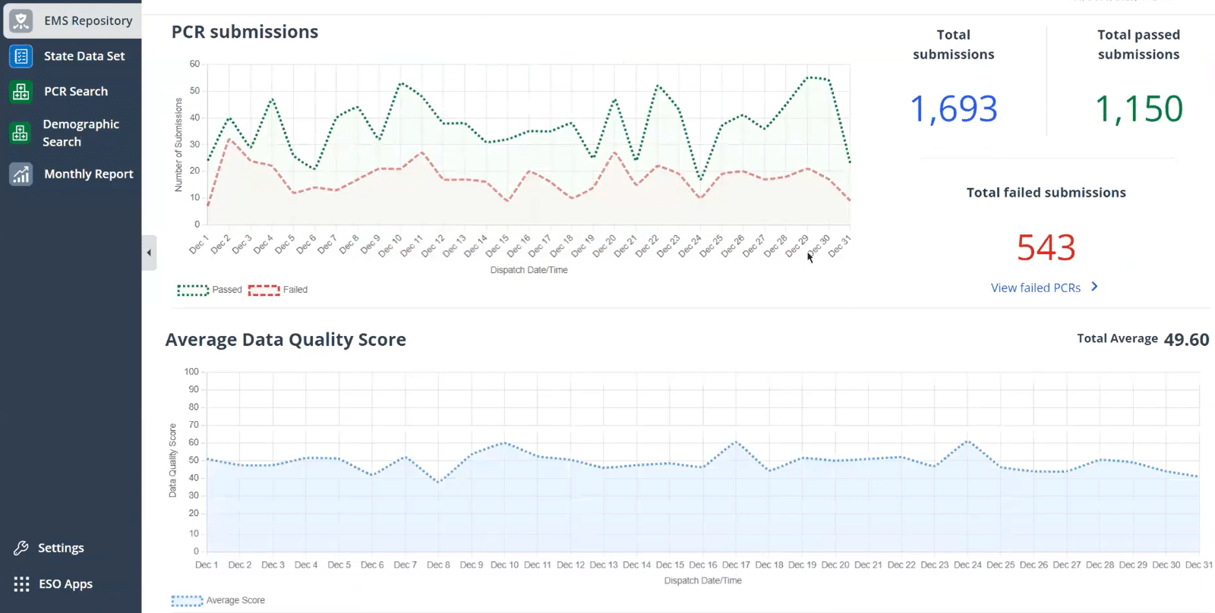1215x613 pixels.
Task: Click the State Data Set icon
Action: coord(21,56)
